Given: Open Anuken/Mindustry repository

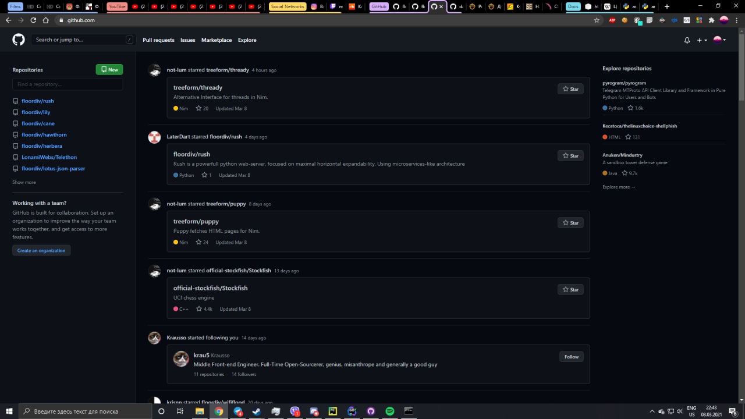Looking at the screenshot, I should pos(622,155).
